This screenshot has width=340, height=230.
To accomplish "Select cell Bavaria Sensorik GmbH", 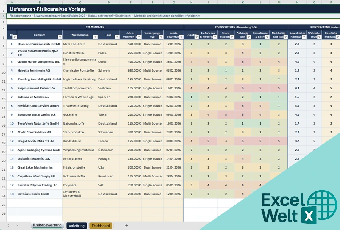I will click(40, 194).
